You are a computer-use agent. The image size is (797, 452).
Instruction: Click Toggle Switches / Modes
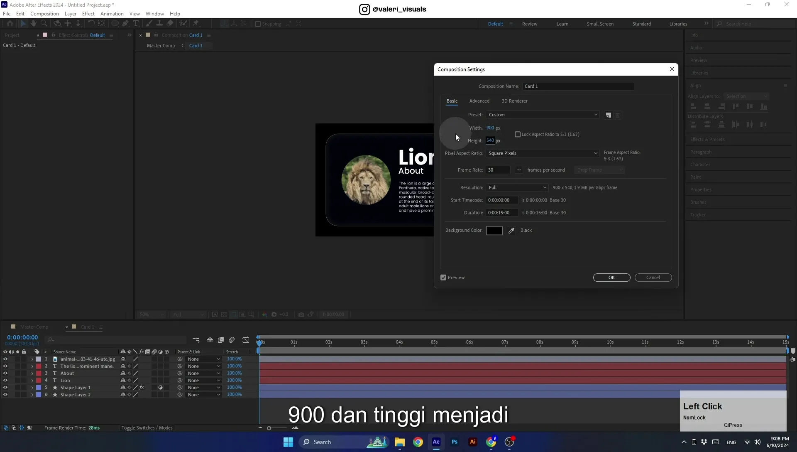coord(147,428)
